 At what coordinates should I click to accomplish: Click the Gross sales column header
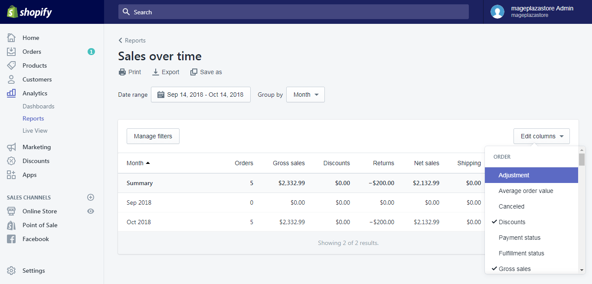[289, 163]
